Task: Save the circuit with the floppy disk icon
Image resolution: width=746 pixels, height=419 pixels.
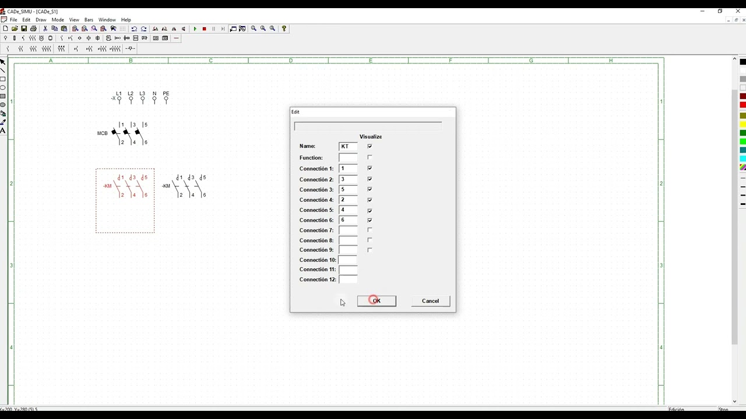Action: pos(24,29)
